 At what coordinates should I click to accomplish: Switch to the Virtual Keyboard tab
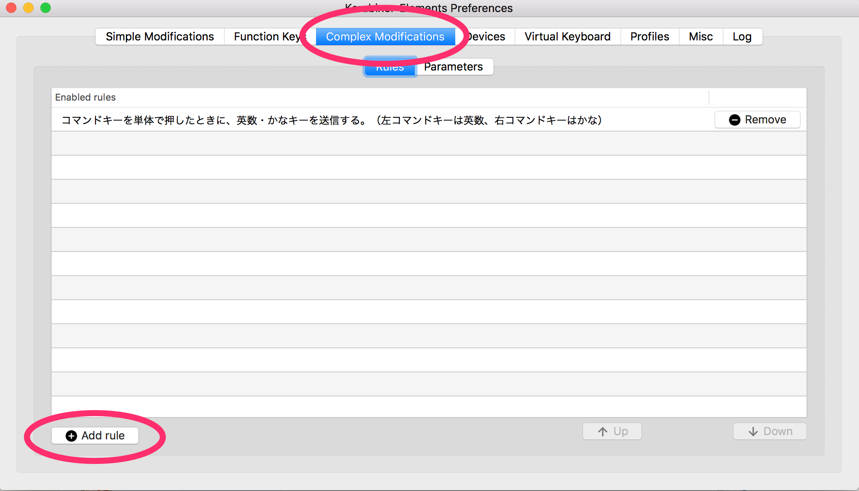(x=568, y=37)
